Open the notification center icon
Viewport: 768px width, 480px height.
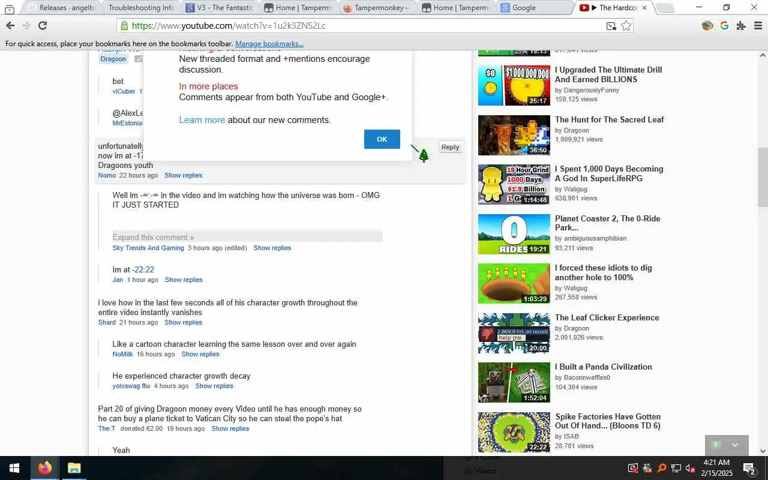(x=749, y=469)
